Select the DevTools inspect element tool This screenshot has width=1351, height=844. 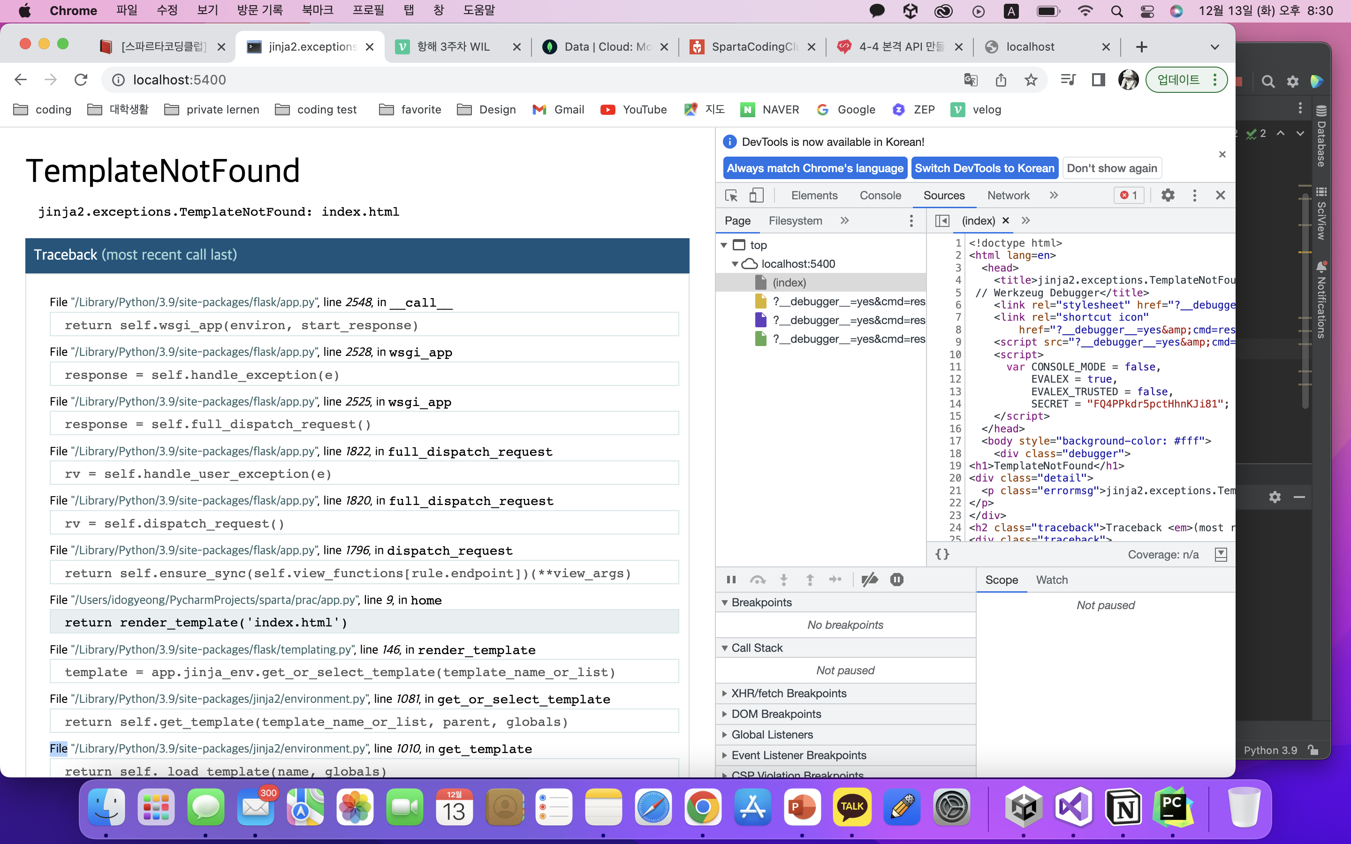[731, 196]
